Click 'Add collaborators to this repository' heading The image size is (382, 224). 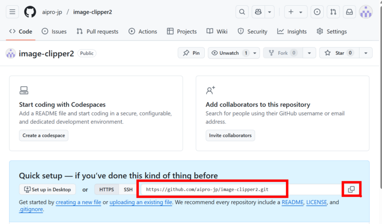pyautogui.click(x=258, y=104)
